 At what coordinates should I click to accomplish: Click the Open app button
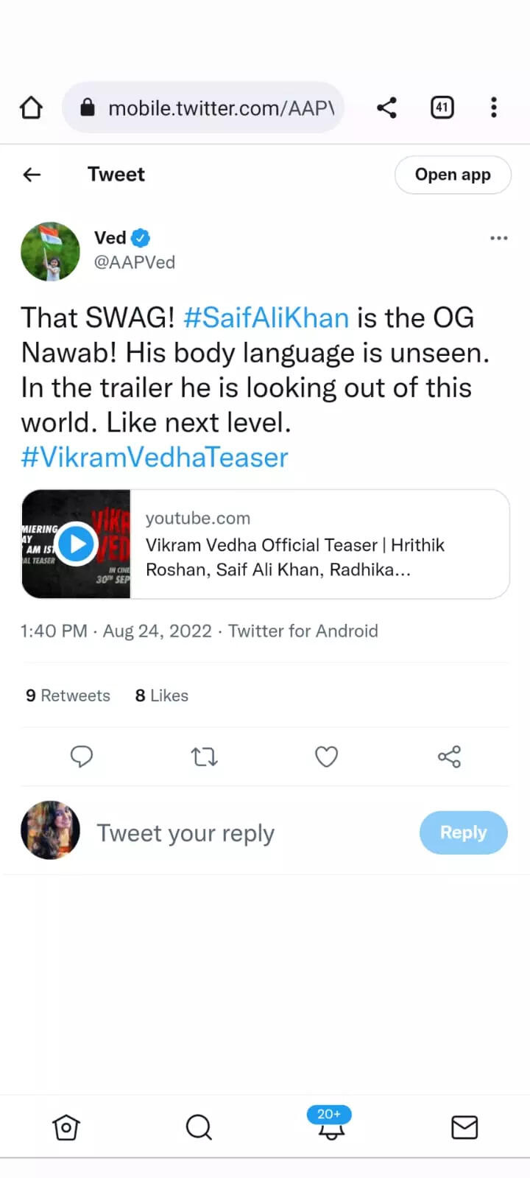point(453,175)
